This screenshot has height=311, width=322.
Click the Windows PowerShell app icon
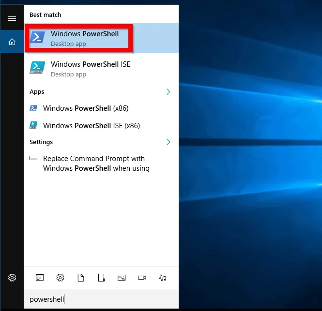[x=37, y=37]
